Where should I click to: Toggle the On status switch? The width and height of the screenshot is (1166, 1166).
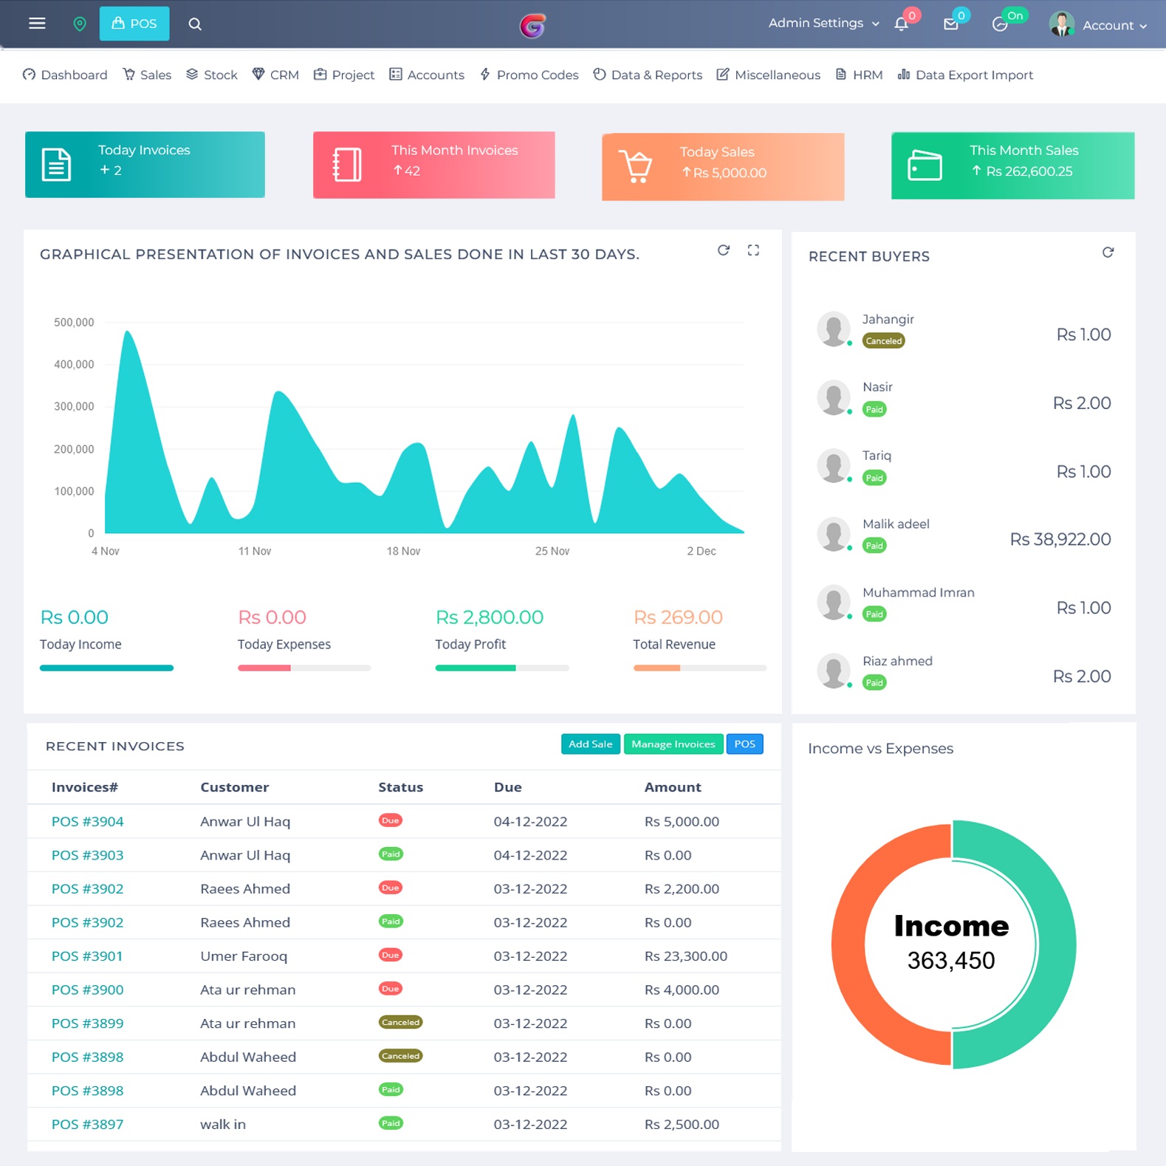(x=1001, y=24)
